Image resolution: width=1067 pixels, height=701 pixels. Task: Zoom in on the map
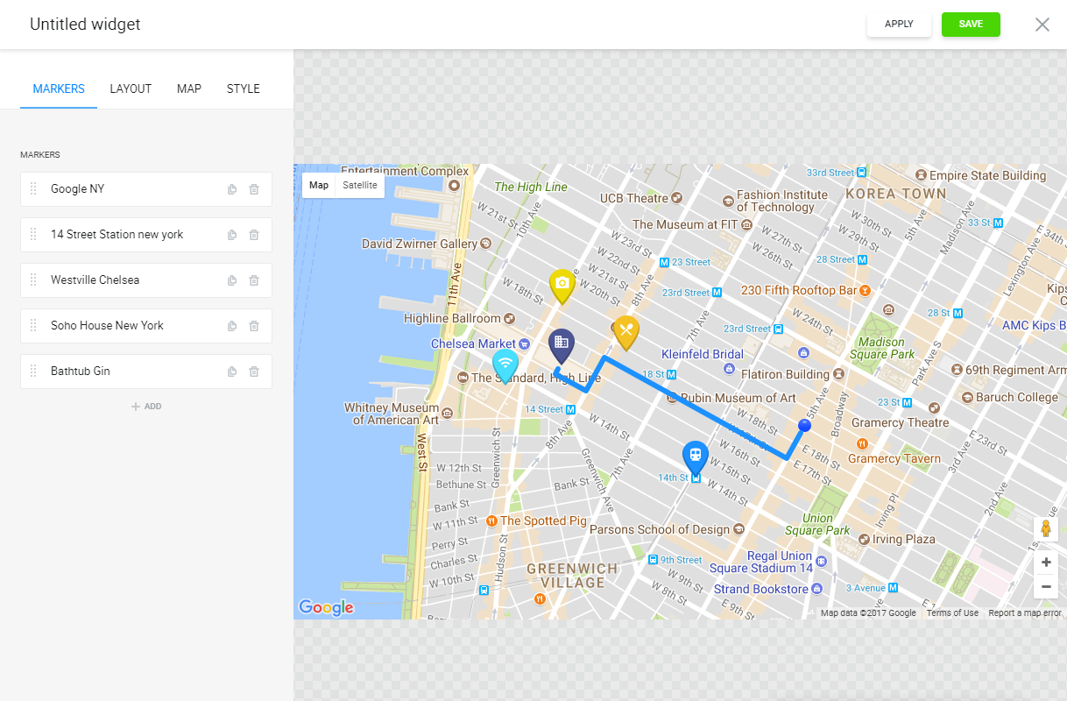pyautogui.click(x=1045, y=562)
